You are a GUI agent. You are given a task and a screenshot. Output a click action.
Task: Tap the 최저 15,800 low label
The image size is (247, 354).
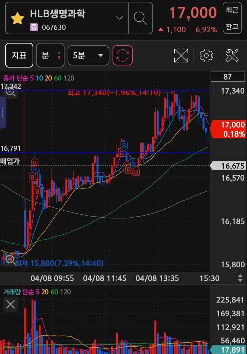pos(59,263)
